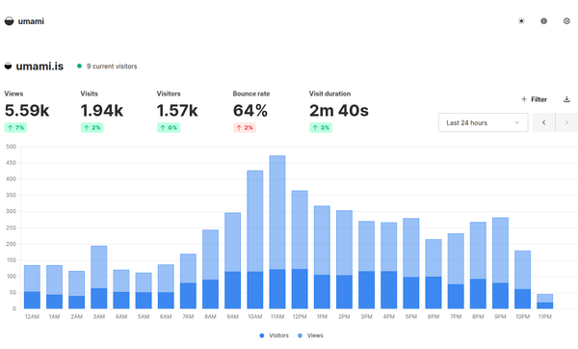The height and width of the screenshot is (349, 578).
Task: Click the 12PM bar in the chart
Action: pos(300,250)
